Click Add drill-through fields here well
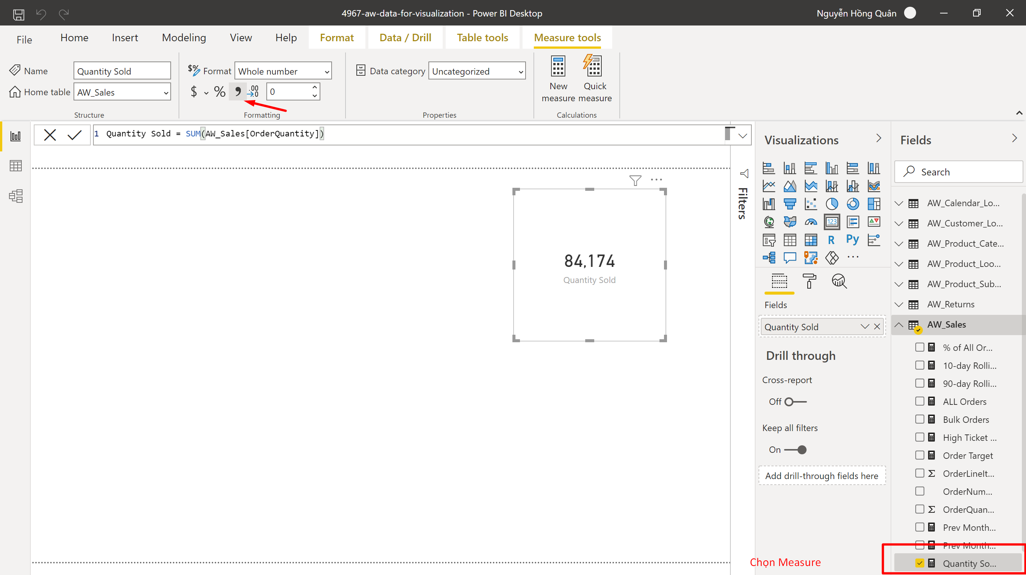This screenshot has width=1026, height=575. [822, 476]
